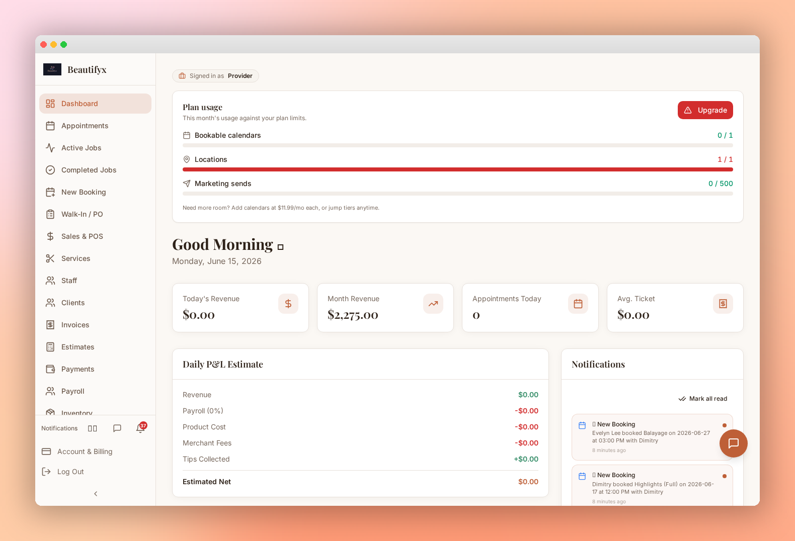Open Active Jobs in the sidebar
Viewport: 795px width, 541px height.
pyautogui.click(x=95, y=148)
